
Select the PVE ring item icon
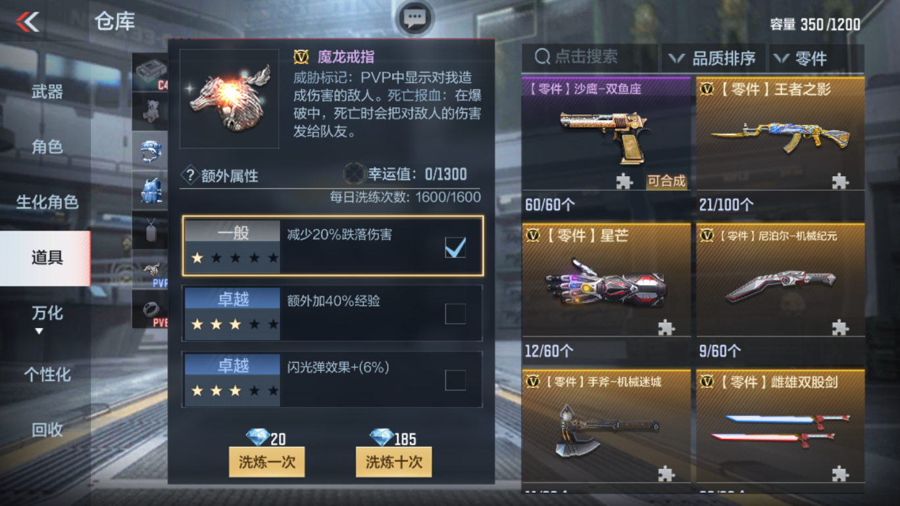pyautogui.click(x=150, y=310)
